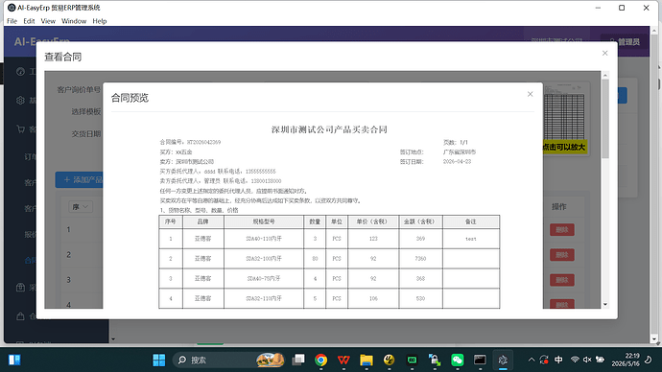Click the SDA40-110内牙 spec cell

tap(264, 239)
